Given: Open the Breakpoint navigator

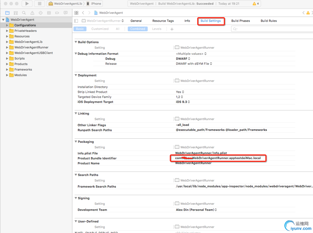Looking at the screenshot, I should [x=57, y=13].
